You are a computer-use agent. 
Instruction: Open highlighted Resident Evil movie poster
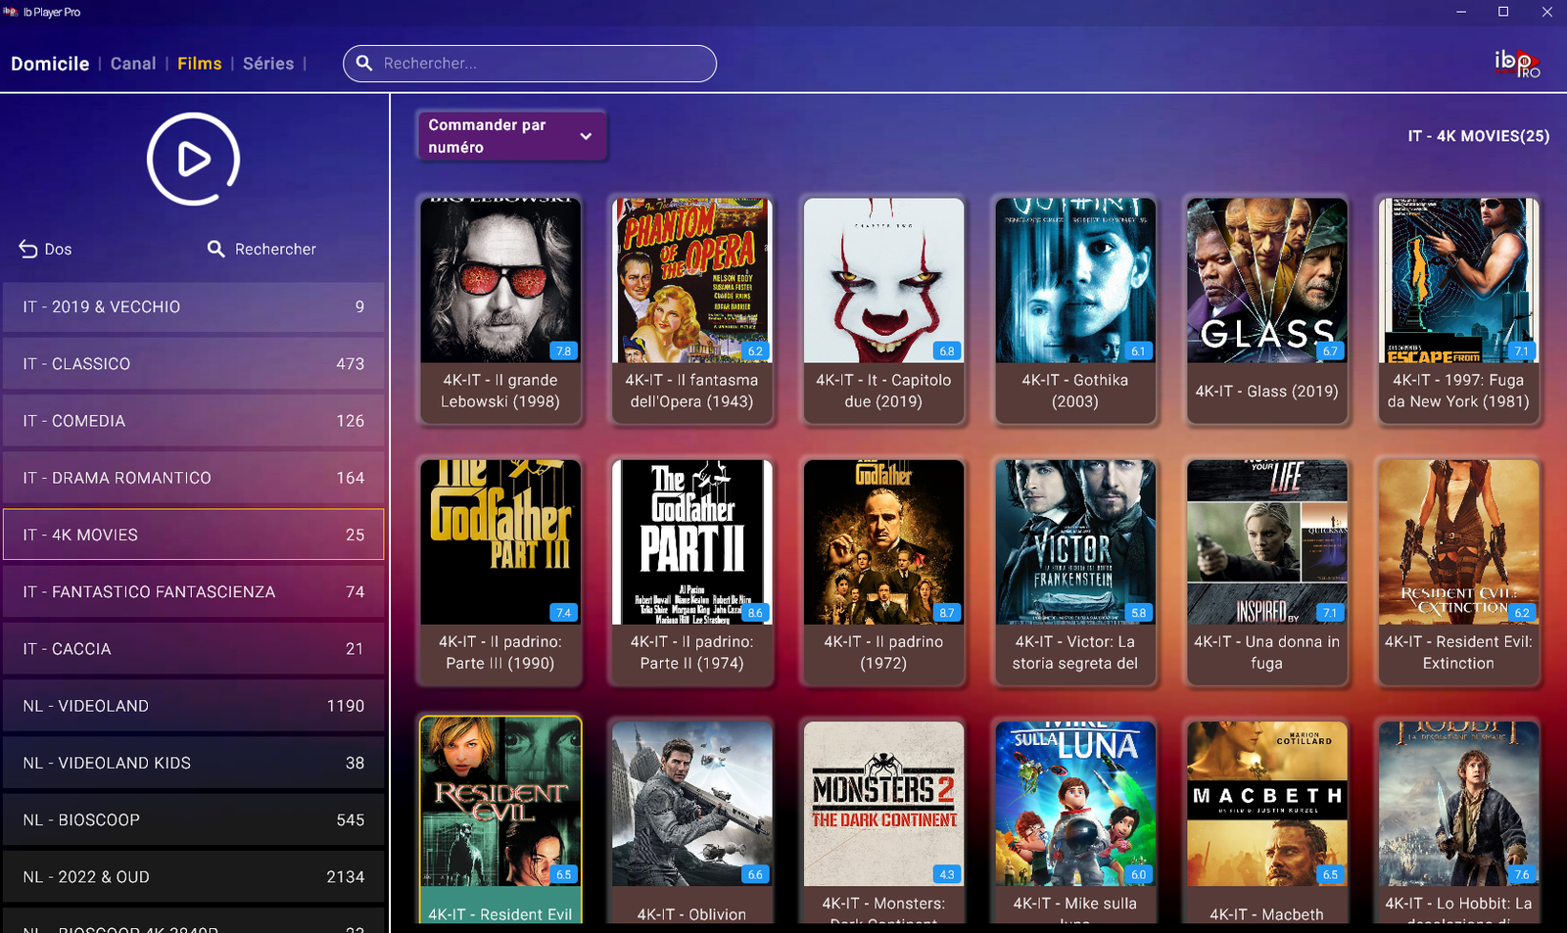(500, 804)
